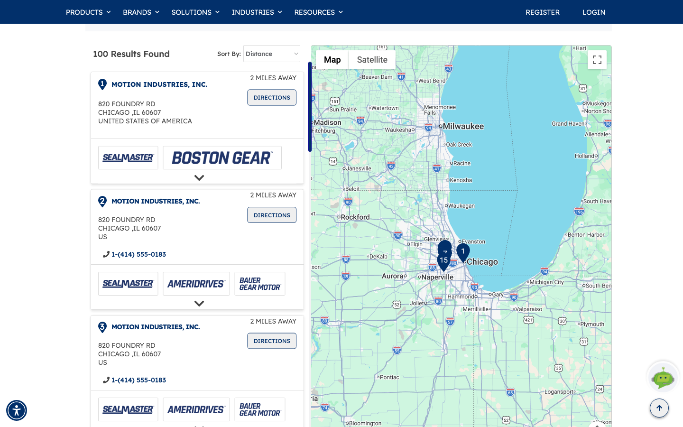Screen dimensions: 683x427
Task: Click the SealMaster logo in result 1
Action: 128,158
